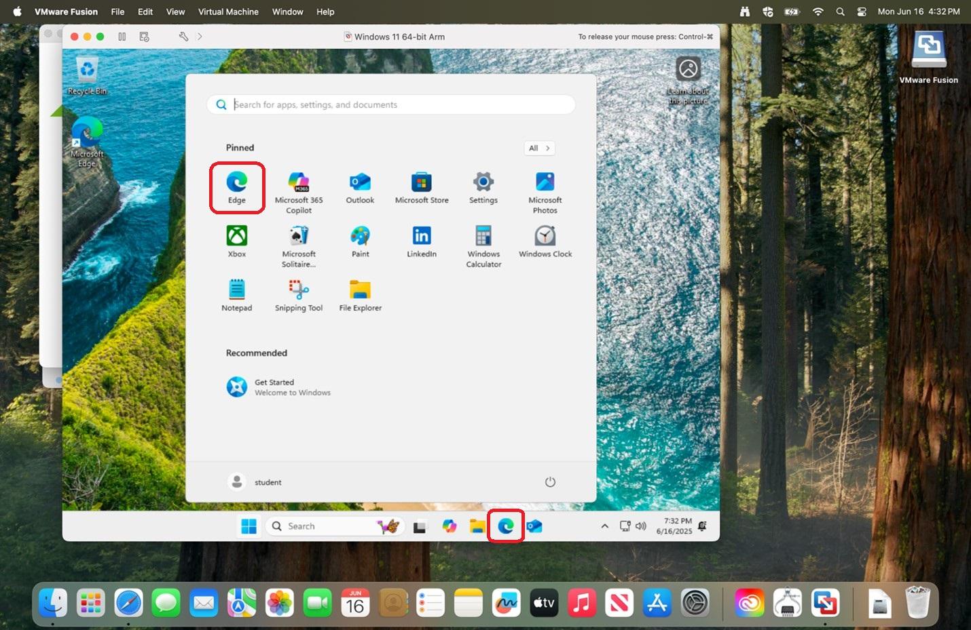Click the Apple menu
Viewport: 971px width, 630px height.
click(17, 12)
